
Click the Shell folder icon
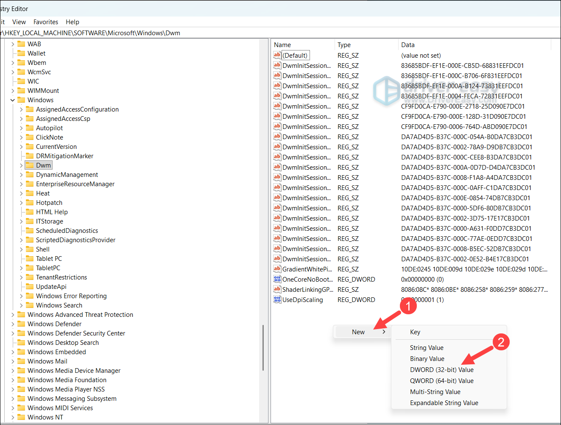click(30, 249)
